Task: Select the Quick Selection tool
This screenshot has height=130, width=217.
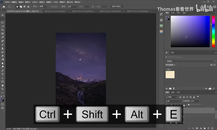Action: [x=2, y=26]
